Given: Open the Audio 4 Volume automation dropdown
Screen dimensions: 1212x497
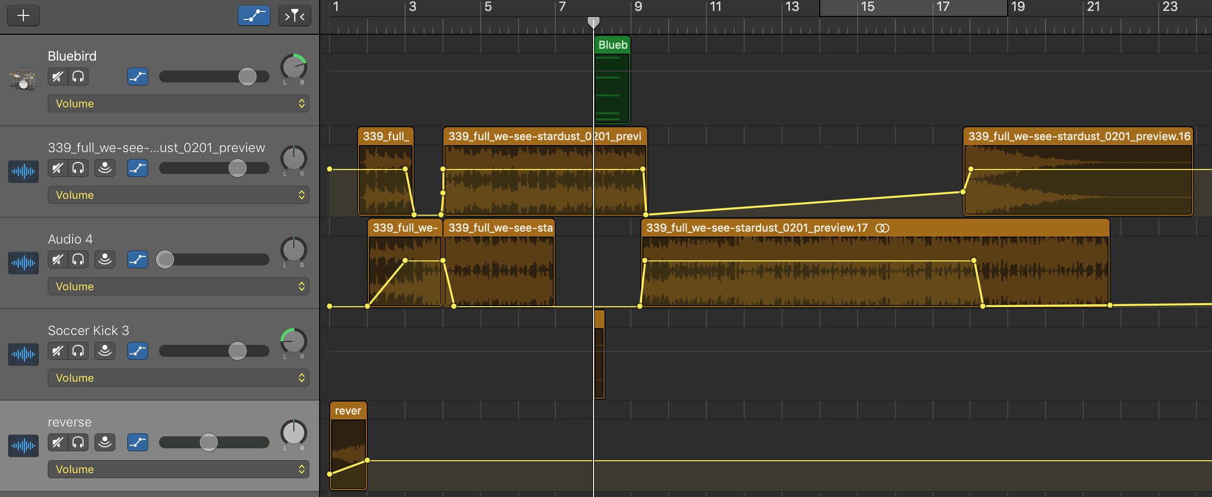Looking at the screenshot, I should click(178, 286).
